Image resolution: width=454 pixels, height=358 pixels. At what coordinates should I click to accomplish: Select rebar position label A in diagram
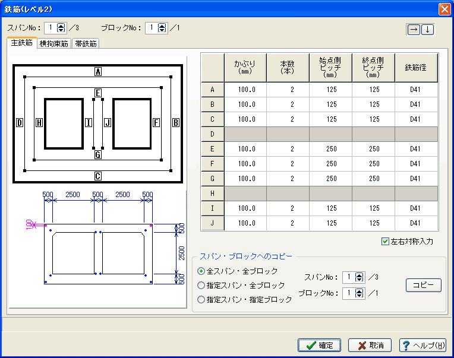(x=98, y=71)
